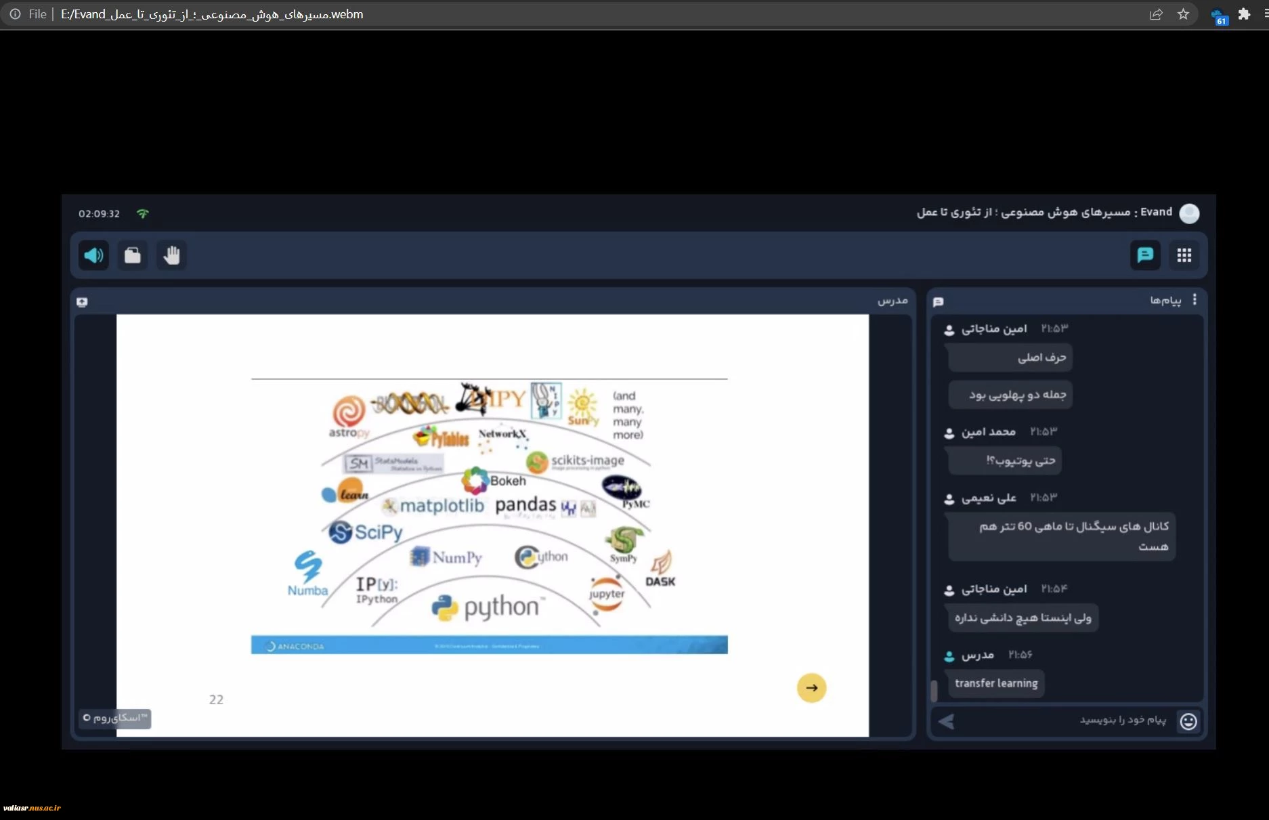The image size is (1269, 820).
Task: Click the transfer learning message bubble
Action: tap(996, 683)
